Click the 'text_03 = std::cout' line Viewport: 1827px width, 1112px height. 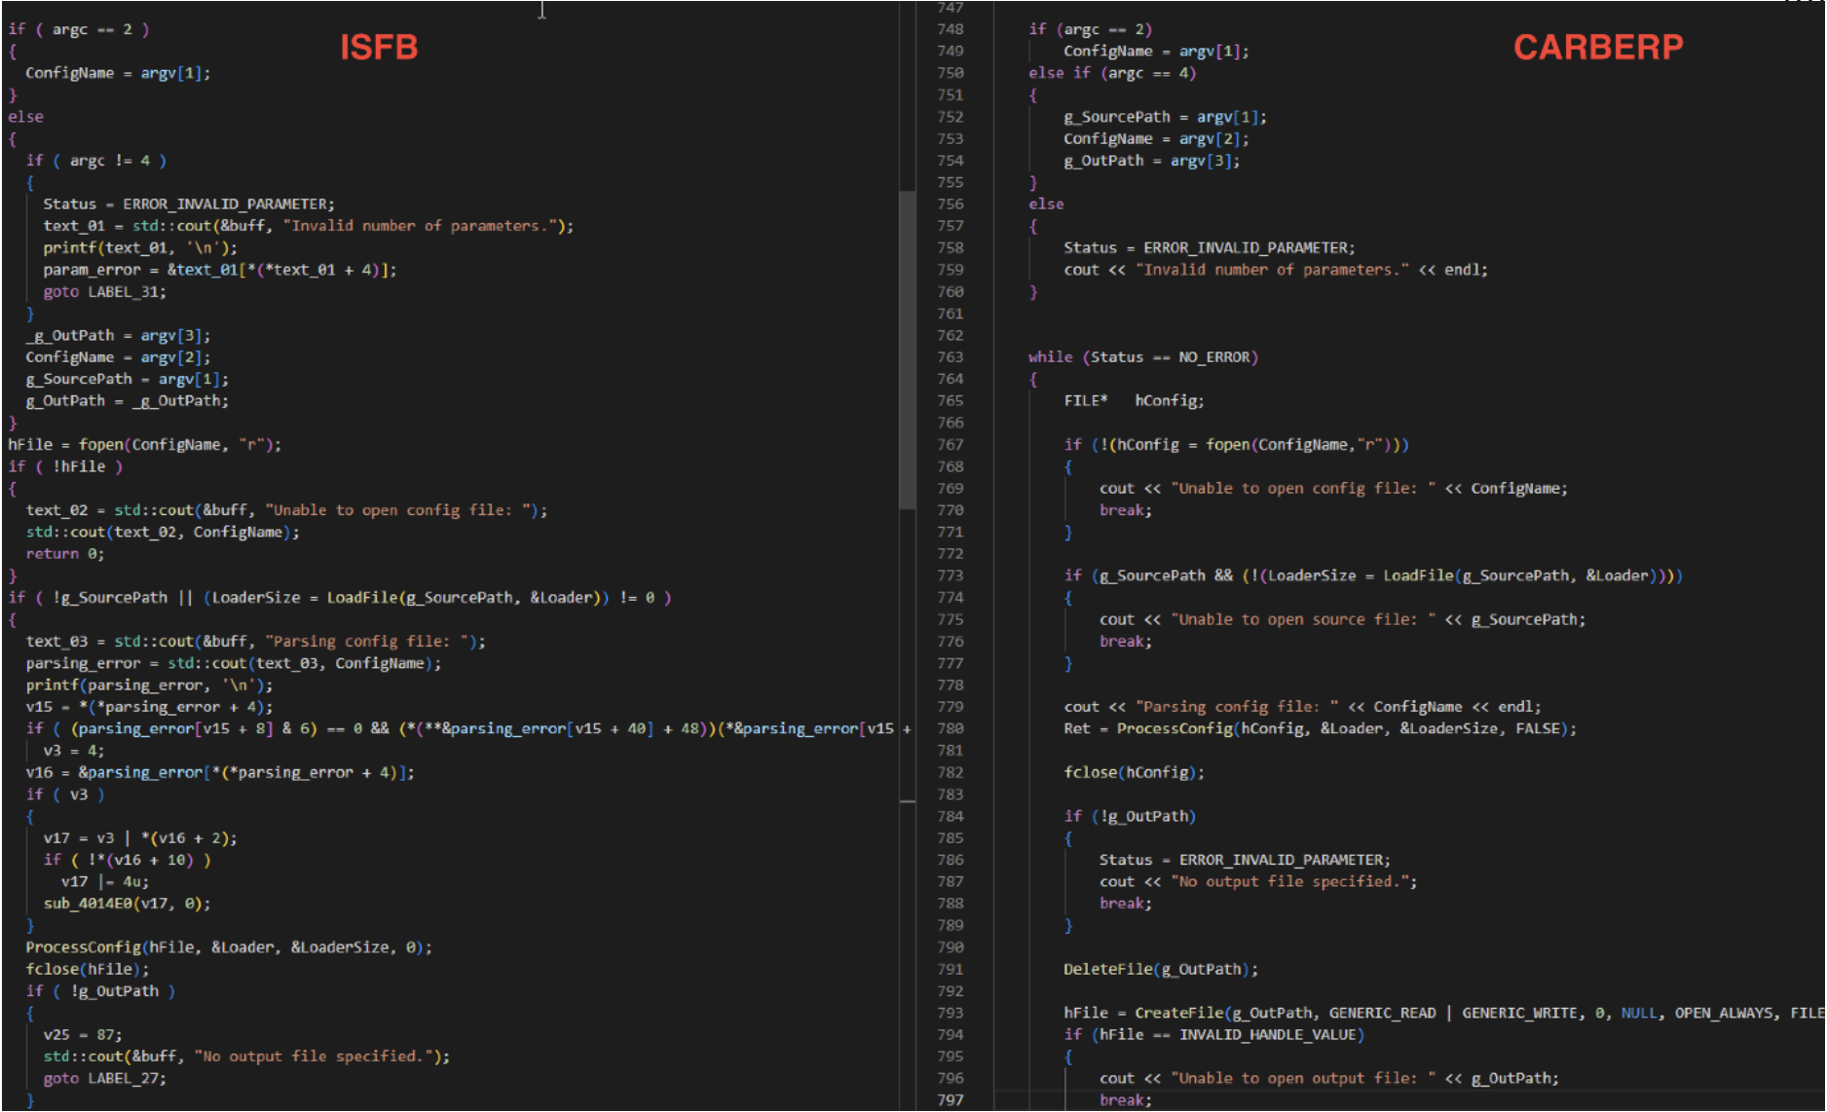[256, 642]
